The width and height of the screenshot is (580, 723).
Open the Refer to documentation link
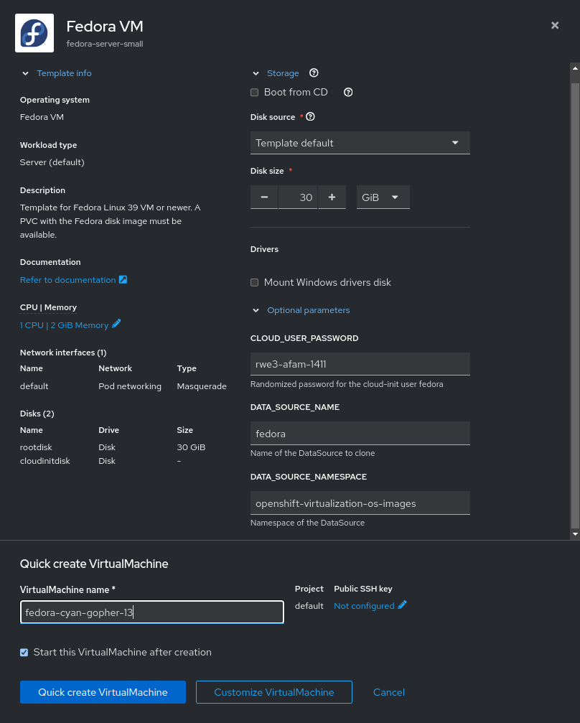68,279
